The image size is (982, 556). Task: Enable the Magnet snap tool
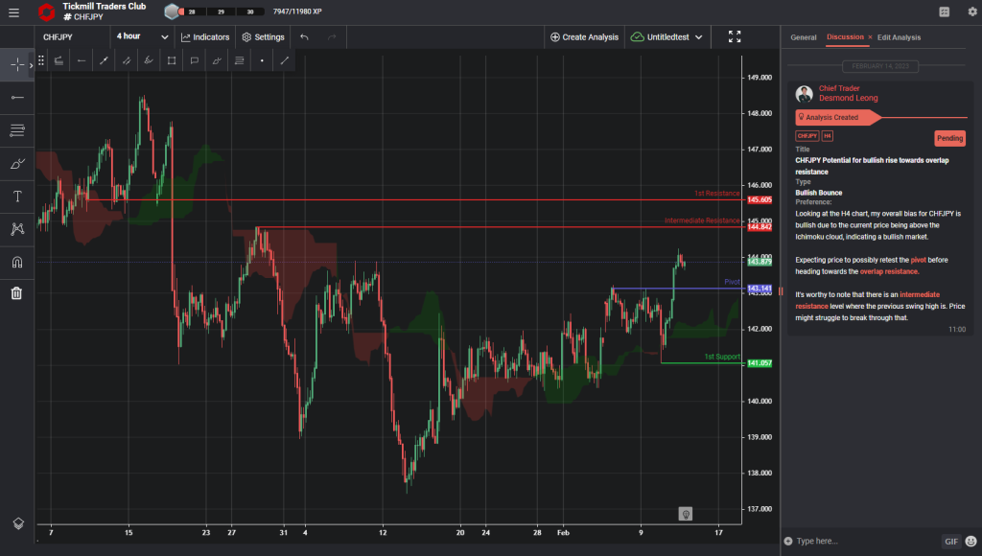[x=15, y=261]
